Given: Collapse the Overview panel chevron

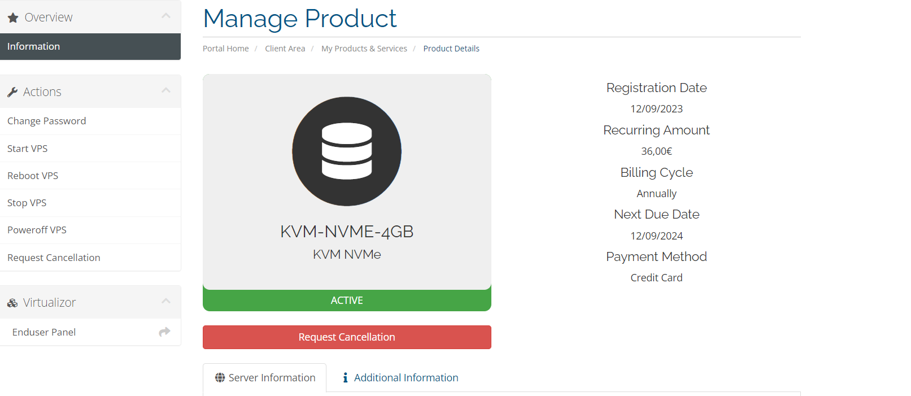Looking at the screenshot, I should [x=166, y=16].
